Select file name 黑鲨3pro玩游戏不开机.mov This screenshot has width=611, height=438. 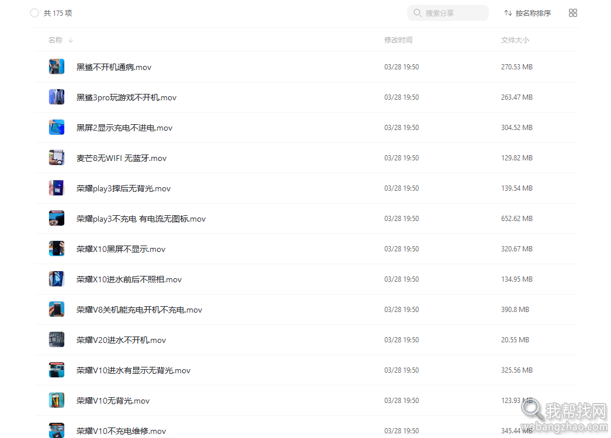point(126,97)
